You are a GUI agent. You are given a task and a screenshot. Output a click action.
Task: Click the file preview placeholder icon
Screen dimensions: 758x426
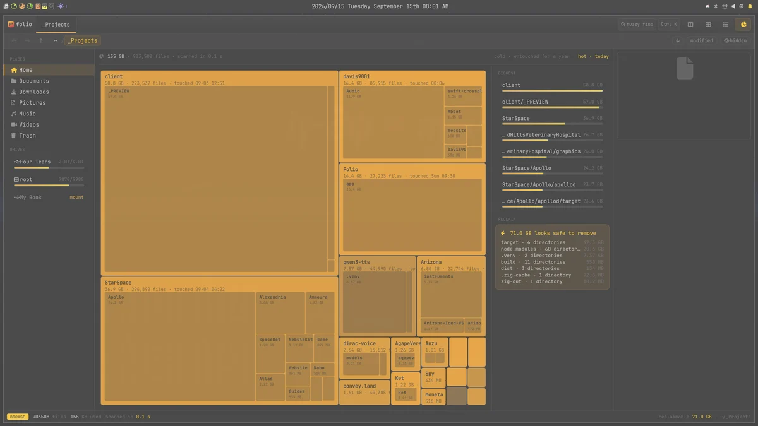pyautogui.click(x=685, y=68)
